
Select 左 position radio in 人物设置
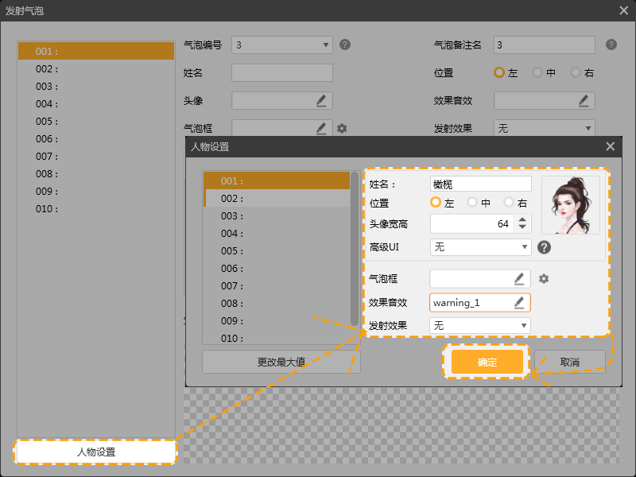(436, 203)
